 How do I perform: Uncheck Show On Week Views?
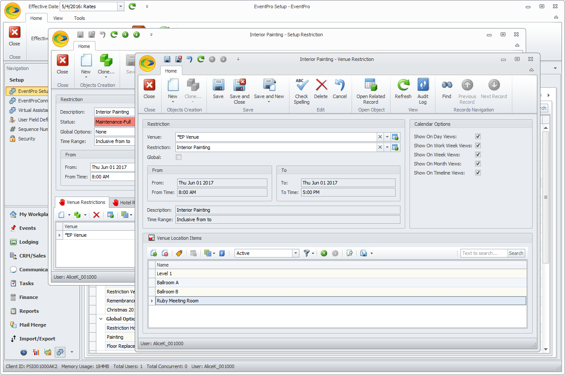[x=478, y=155]
